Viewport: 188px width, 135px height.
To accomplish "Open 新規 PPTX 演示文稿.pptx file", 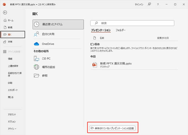I will [x=134, y=65].
